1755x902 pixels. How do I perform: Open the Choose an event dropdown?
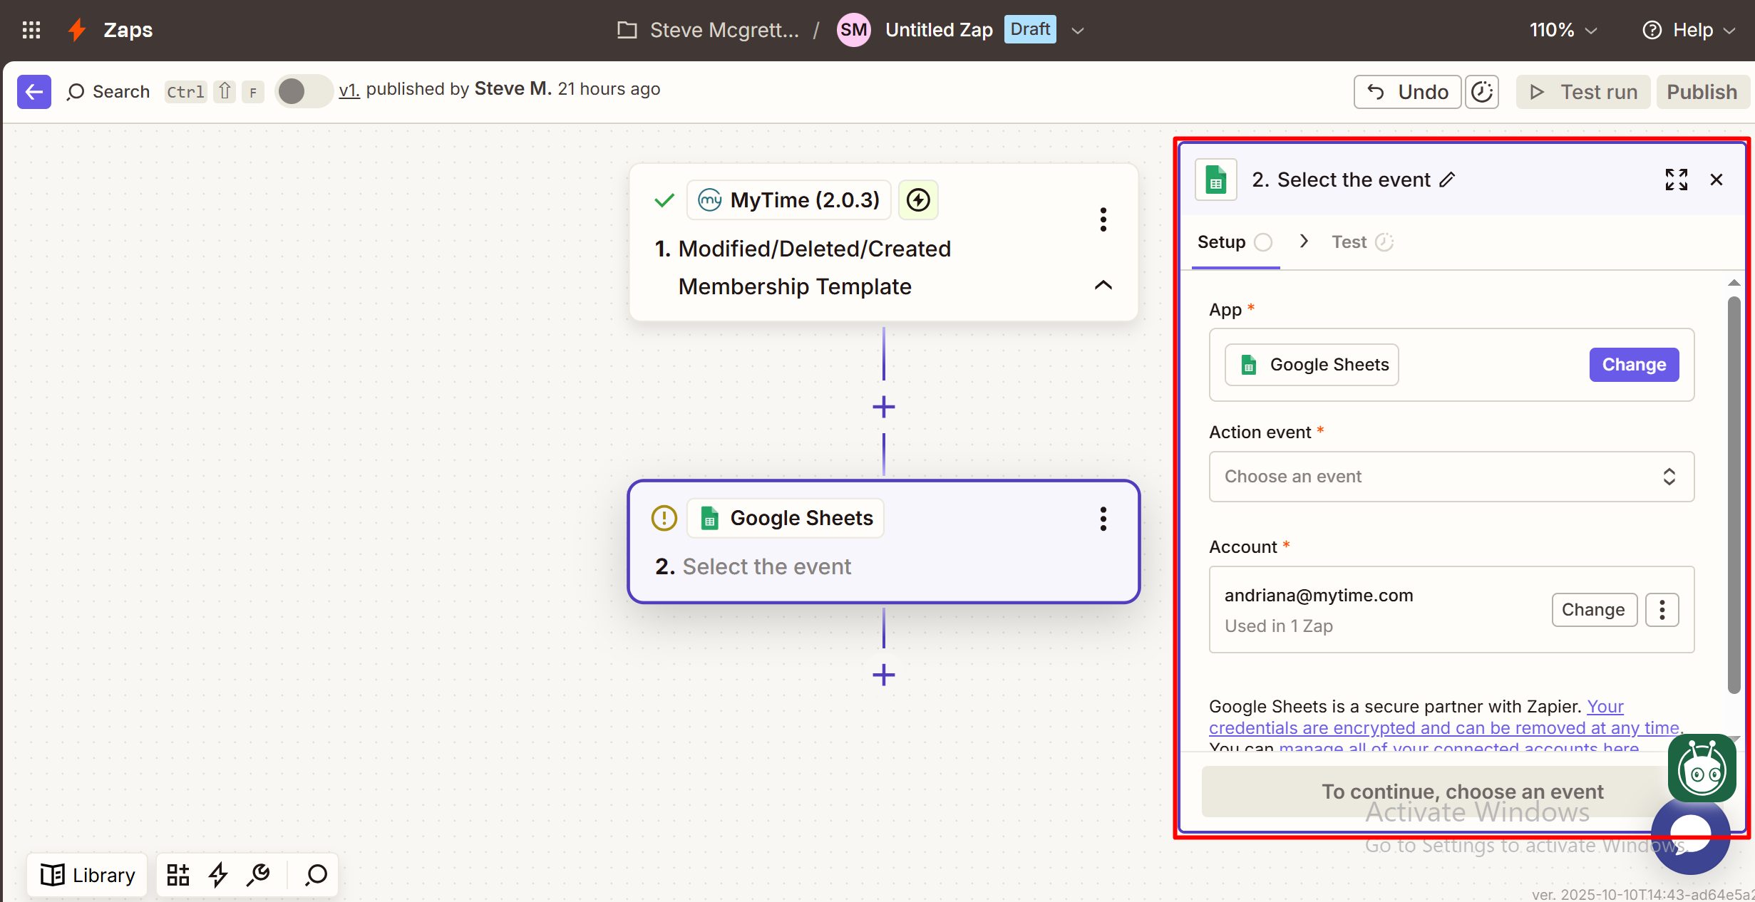click(1451, 477)
